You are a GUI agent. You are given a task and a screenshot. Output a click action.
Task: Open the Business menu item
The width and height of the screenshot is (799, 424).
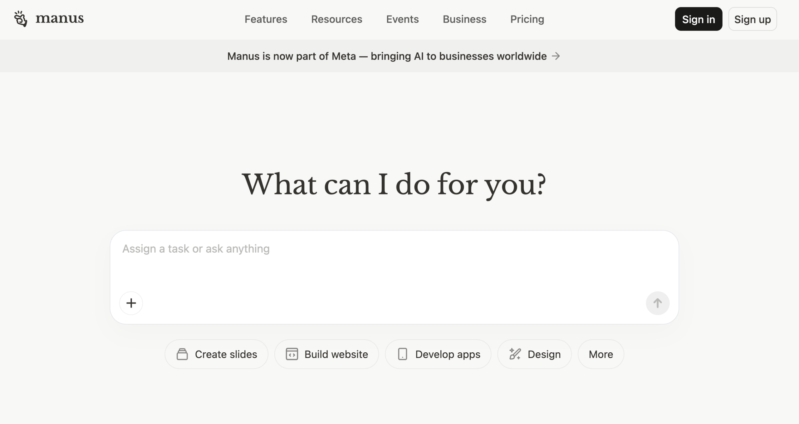point(464,19)
